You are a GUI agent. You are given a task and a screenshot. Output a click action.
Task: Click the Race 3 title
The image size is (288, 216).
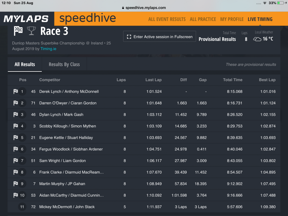(x=54, y=31)
